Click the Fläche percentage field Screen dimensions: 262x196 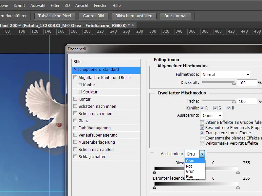click(x=247, y=101)
